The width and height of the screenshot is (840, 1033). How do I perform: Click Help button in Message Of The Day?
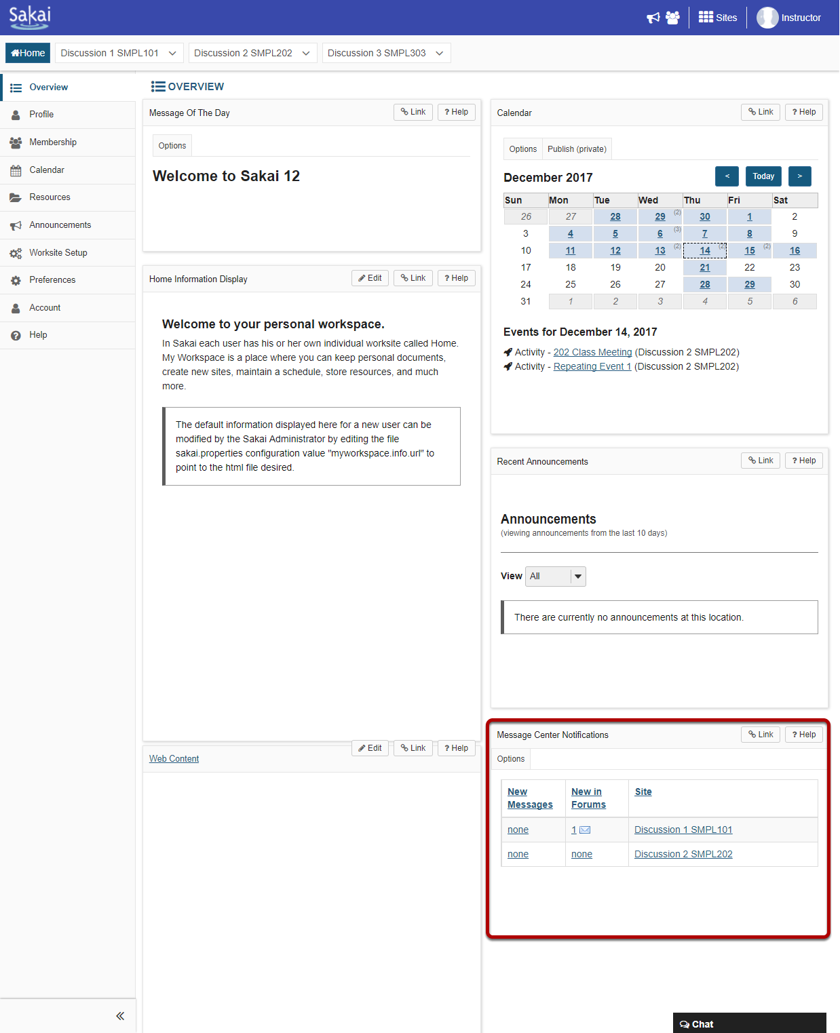(457, 112)
